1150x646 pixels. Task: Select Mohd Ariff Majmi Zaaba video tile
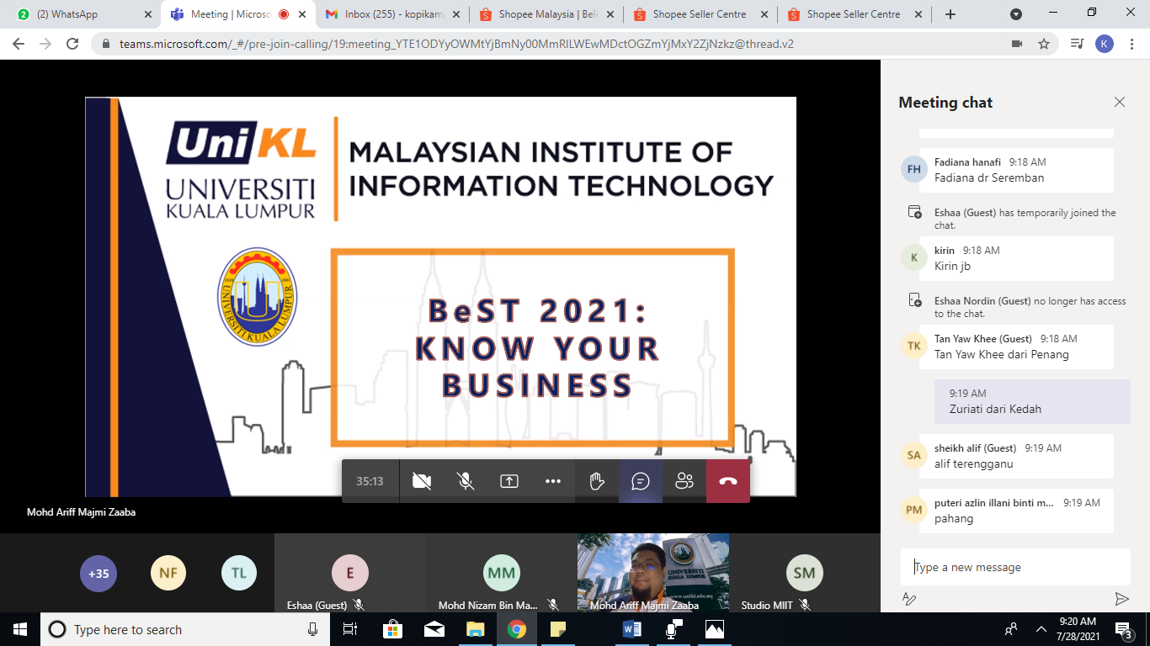(x=653, y=573)
